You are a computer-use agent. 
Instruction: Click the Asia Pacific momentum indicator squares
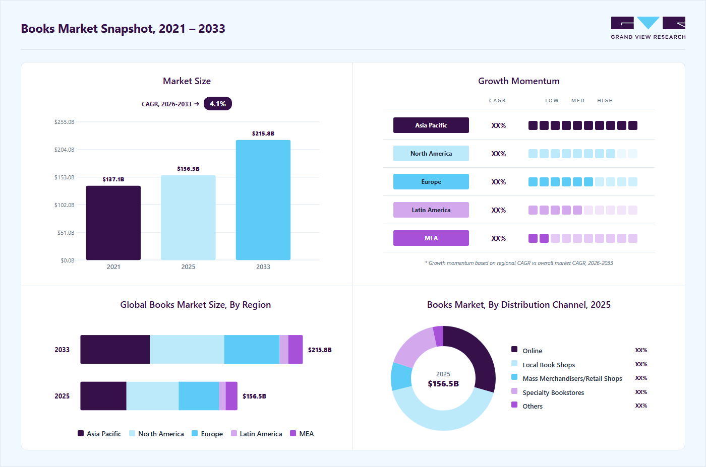583,125
